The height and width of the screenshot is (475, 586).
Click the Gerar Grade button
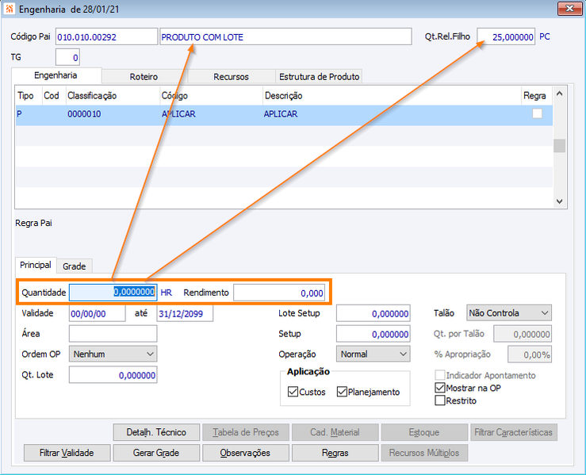point(156,453)
